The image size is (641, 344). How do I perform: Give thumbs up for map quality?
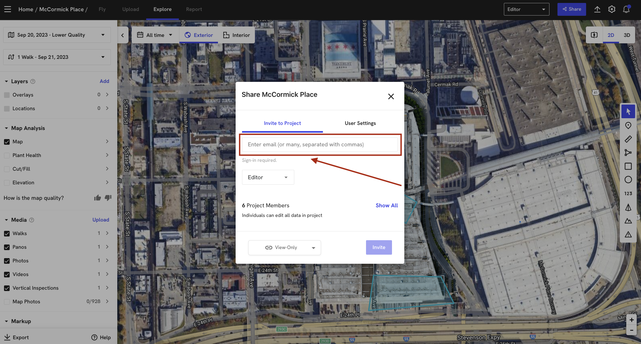click(97, 198)
